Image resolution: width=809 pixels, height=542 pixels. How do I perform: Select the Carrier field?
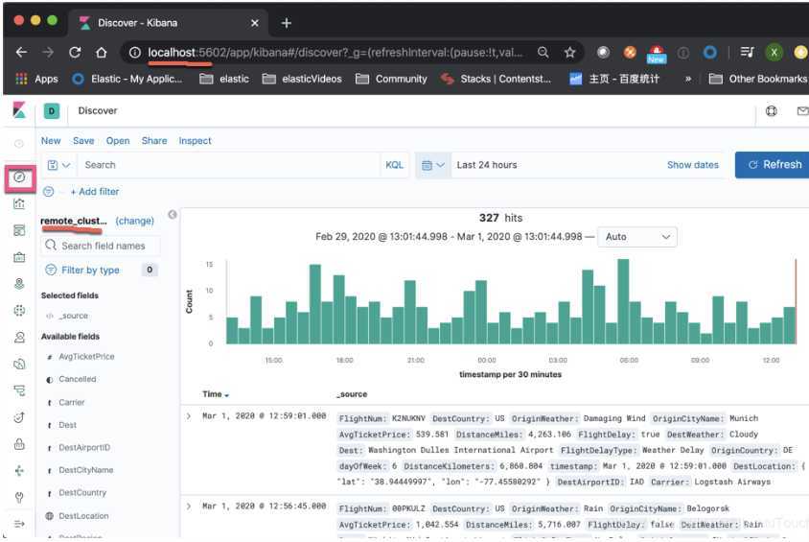[x=72, y=403]
